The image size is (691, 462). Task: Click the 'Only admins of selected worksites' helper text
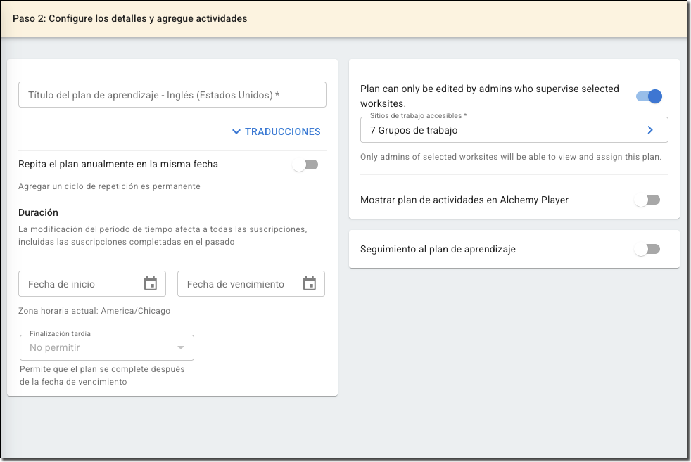510,157
